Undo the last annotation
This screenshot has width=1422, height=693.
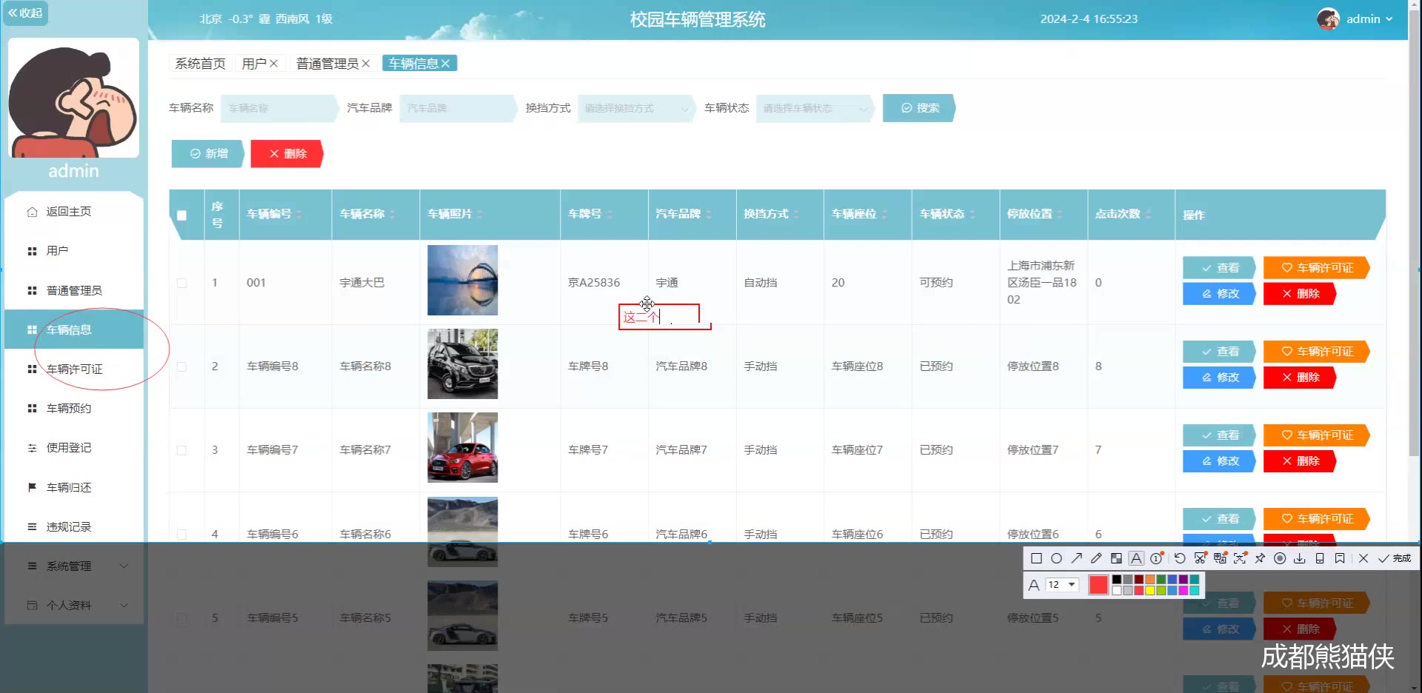1180,559
